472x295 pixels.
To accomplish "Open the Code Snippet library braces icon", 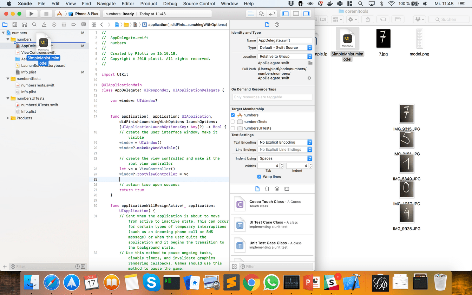I will coord(267,189).
